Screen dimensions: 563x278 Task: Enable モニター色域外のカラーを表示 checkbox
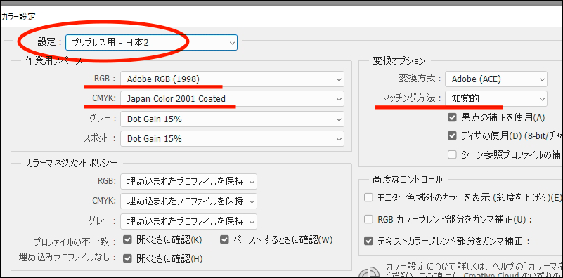tap(368, 198)
